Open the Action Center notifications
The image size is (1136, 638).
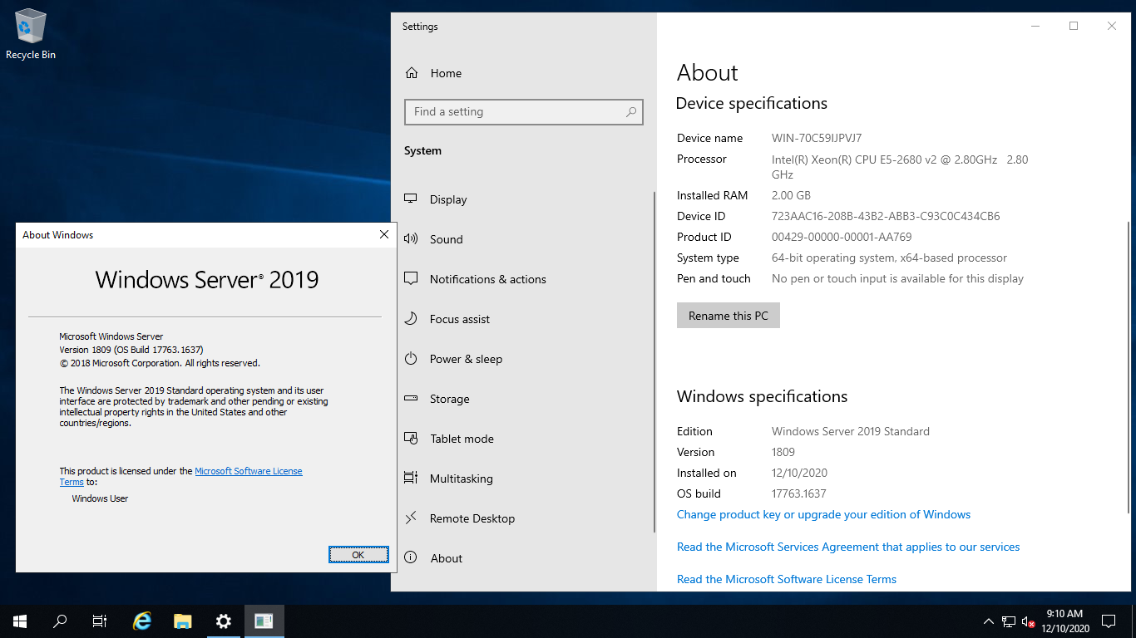coord(1109,621)
